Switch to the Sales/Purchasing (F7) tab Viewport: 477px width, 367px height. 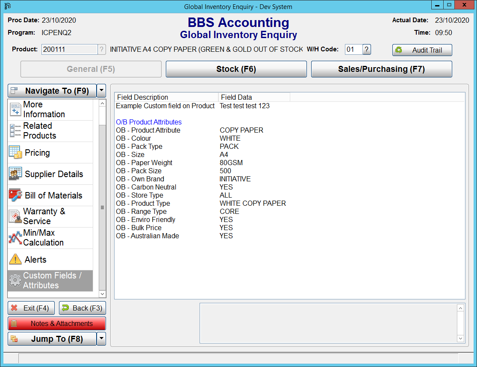pos(381,69)
